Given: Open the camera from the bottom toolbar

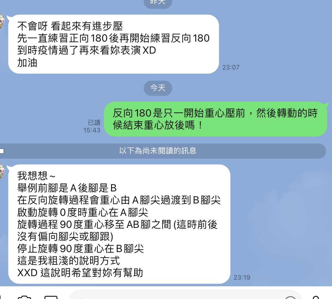Looking at the screenshot, I should tap(24, 297).
